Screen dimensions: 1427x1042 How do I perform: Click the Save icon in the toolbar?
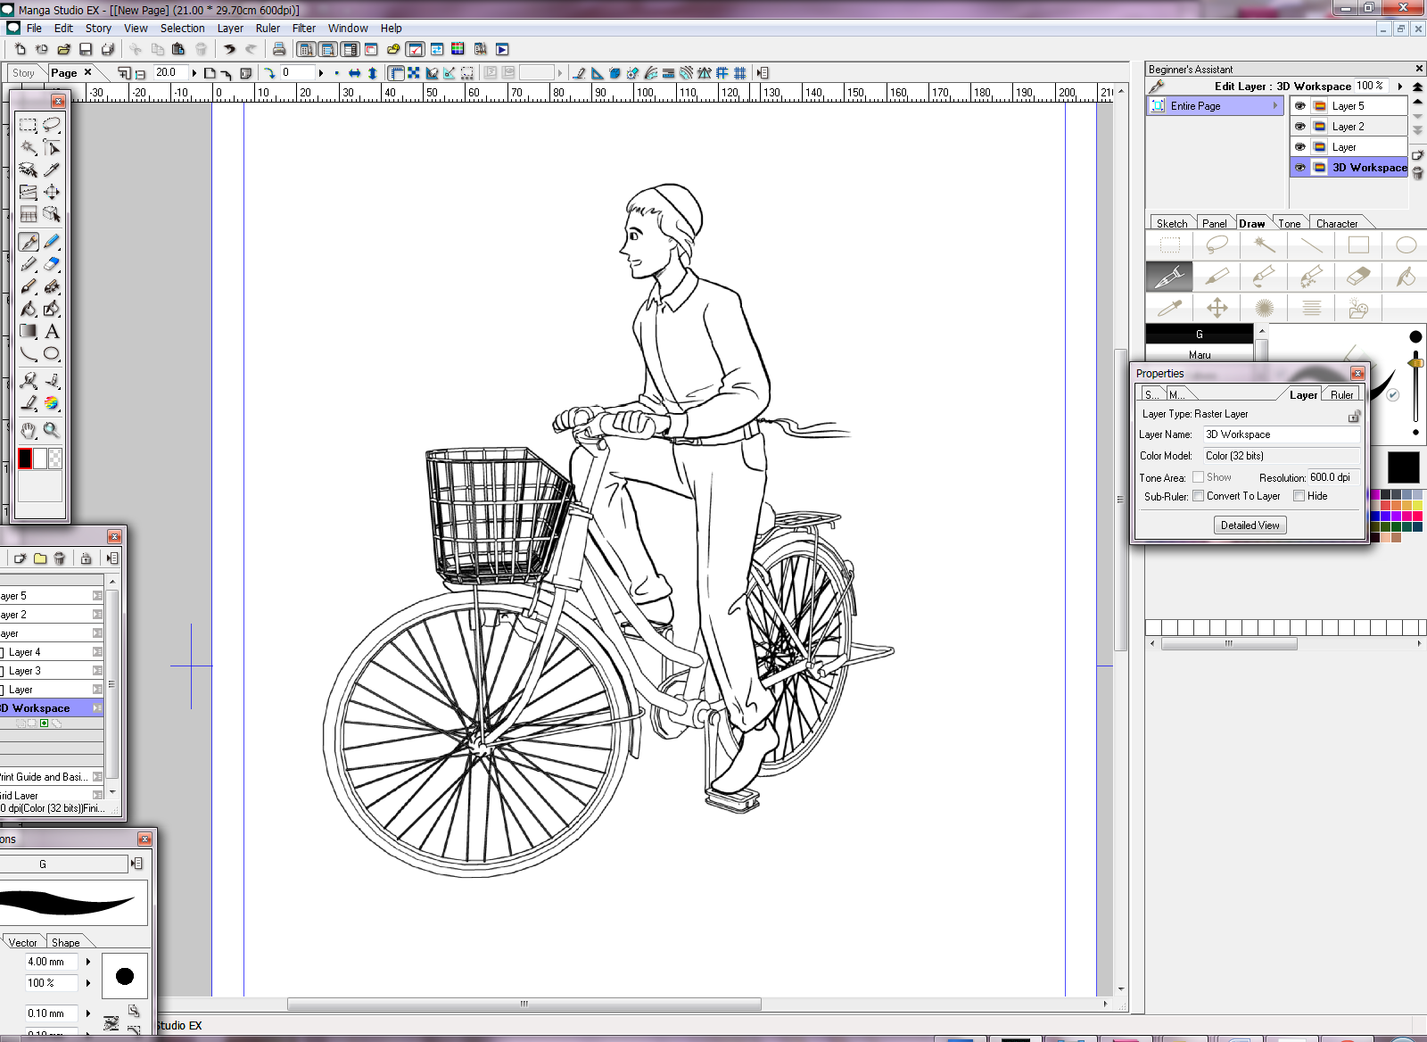86,49
